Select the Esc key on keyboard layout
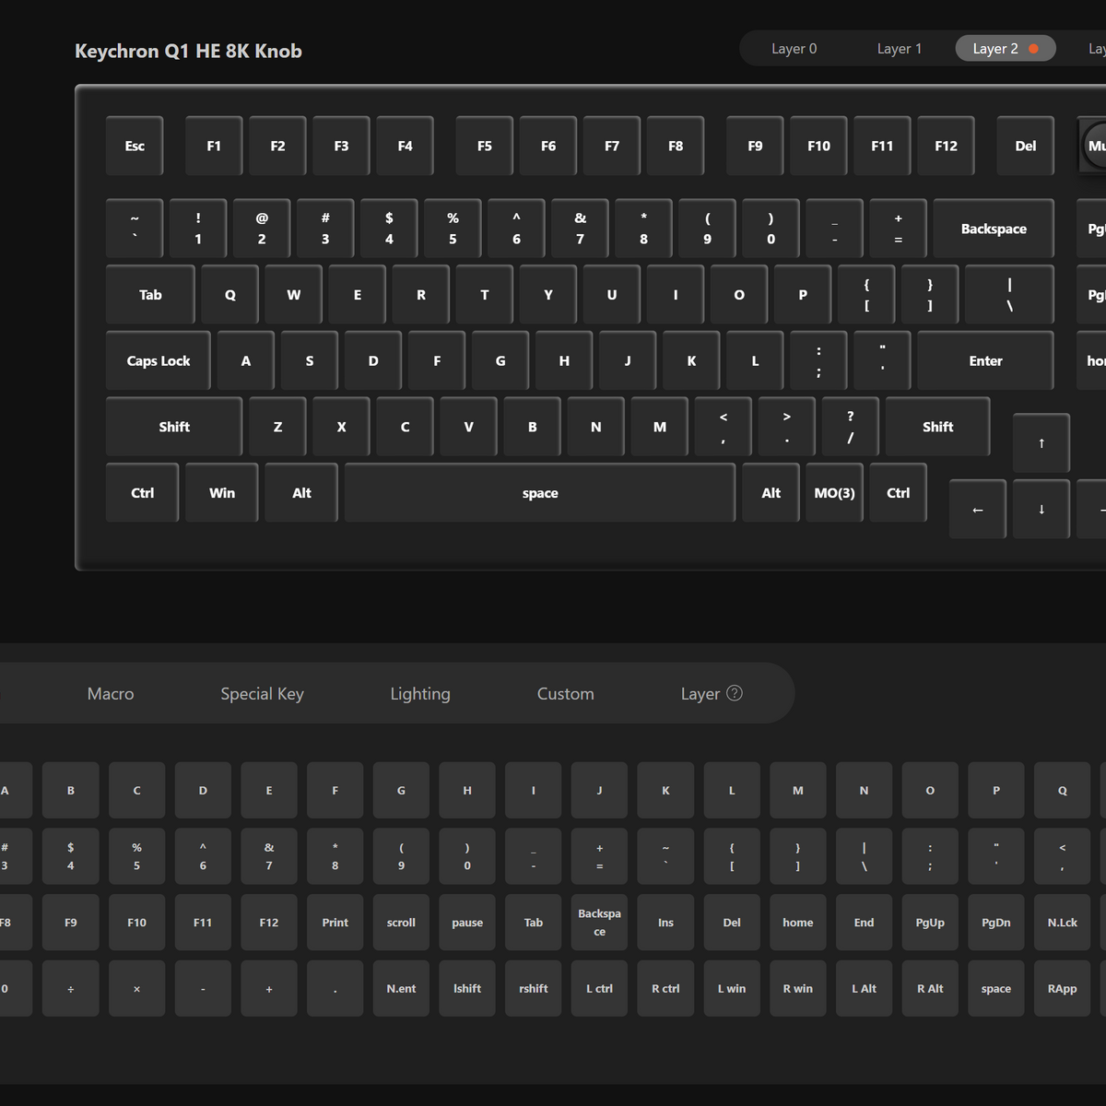Viewport: 1106px width, 1106px height. pyautogui.click(x=135, y=146)
